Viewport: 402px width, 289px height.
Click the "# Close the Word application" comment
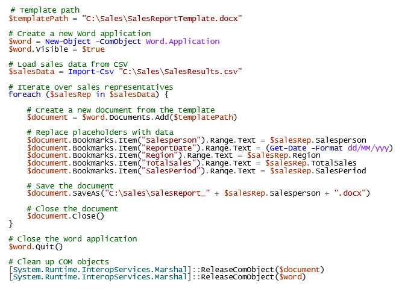click(73, 239)
